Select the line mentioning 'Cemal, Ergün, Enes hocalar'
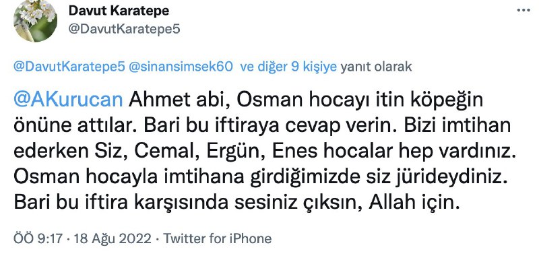Viewport: 539px width, 262px height. tap(265, 152)
